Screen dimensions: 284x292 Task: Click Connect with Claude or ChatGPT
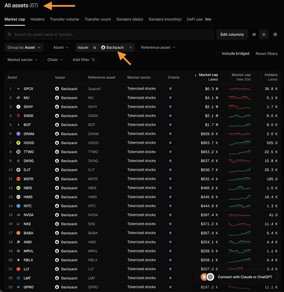(238, 277)
